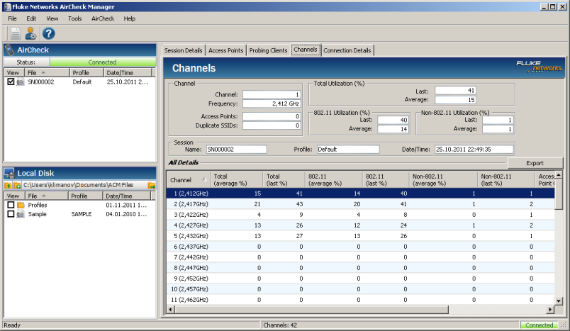Sort AirCheck list by File column
Viewport: 570px width, 331px height.
[x=47, y=73]
